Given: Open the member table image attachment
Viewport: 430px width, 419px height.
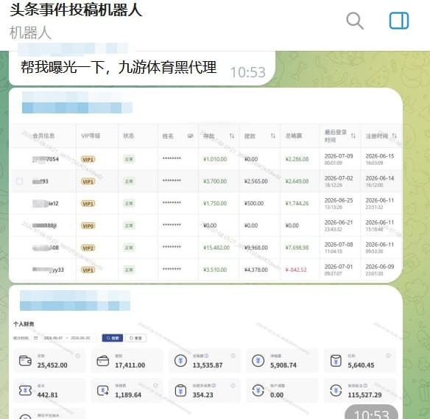Looking at the screenshot, I should 206,203.
